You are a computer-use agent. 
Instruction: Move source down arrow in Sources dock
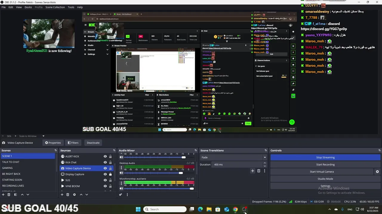(x=87, y=195)
